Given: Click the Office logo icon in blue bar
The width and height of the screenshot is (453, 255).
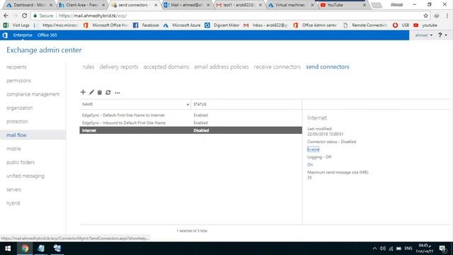Looking at the screenshot, I should click(x=5, y=35).
